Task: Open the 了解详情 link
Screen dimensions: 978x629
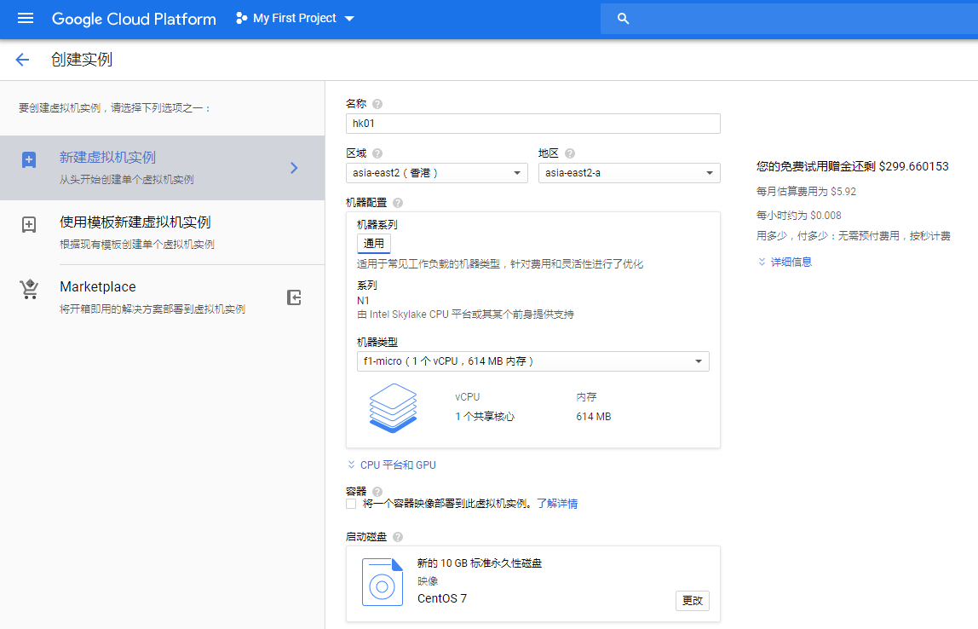Action: tap(557, 504)
